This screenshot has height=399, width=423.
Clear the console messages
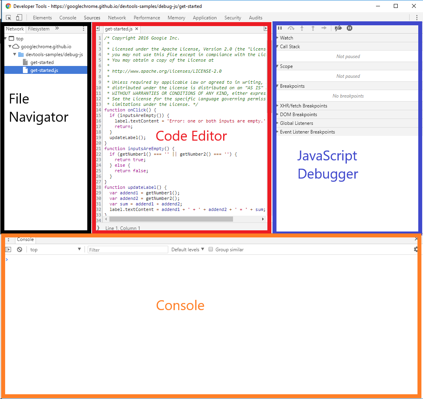click(19, 249)
